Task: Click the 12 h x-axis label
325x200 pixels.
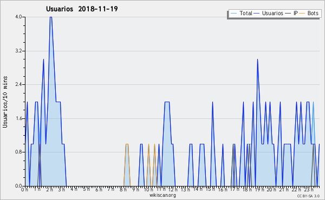Action: point(173,189)
